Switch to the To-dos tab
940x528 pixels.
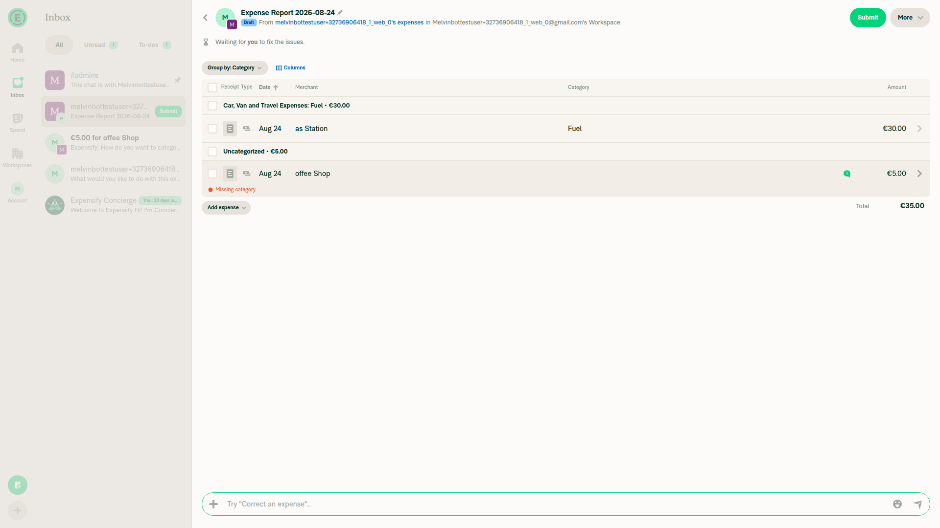coord(155,45)
